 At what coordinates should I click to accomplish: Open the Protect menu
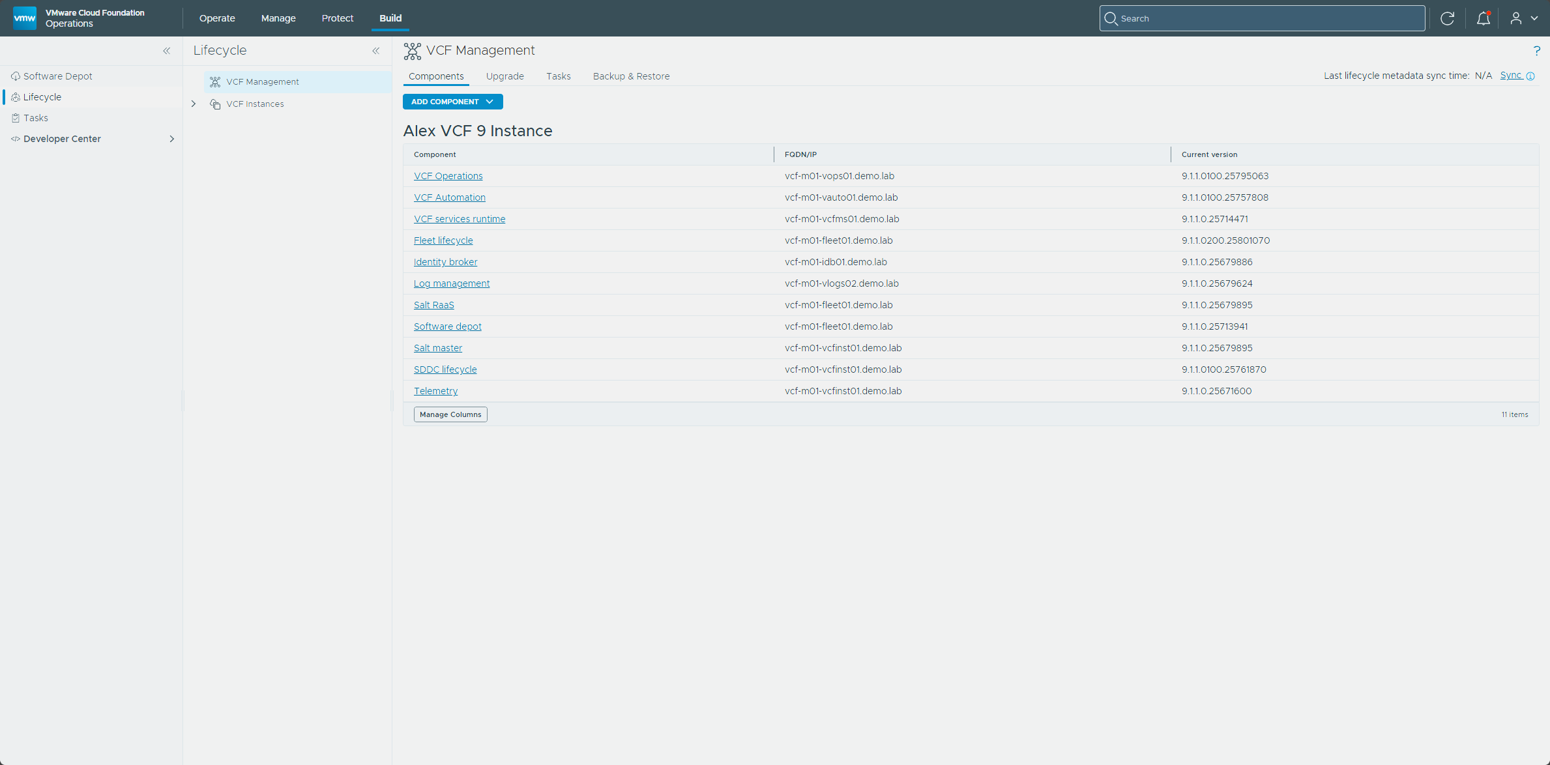337,18
